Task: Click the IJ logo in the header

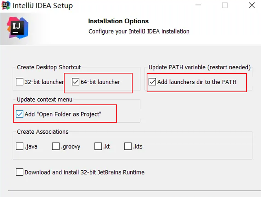Action: pyautogui.click(x=17, y=28)
